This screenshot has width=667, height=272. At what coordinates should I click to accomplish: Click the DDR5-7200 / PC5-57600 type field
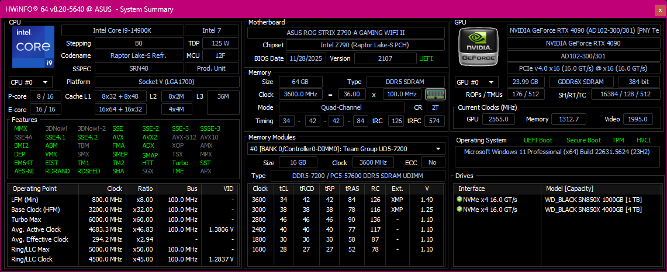coord(358,176)
